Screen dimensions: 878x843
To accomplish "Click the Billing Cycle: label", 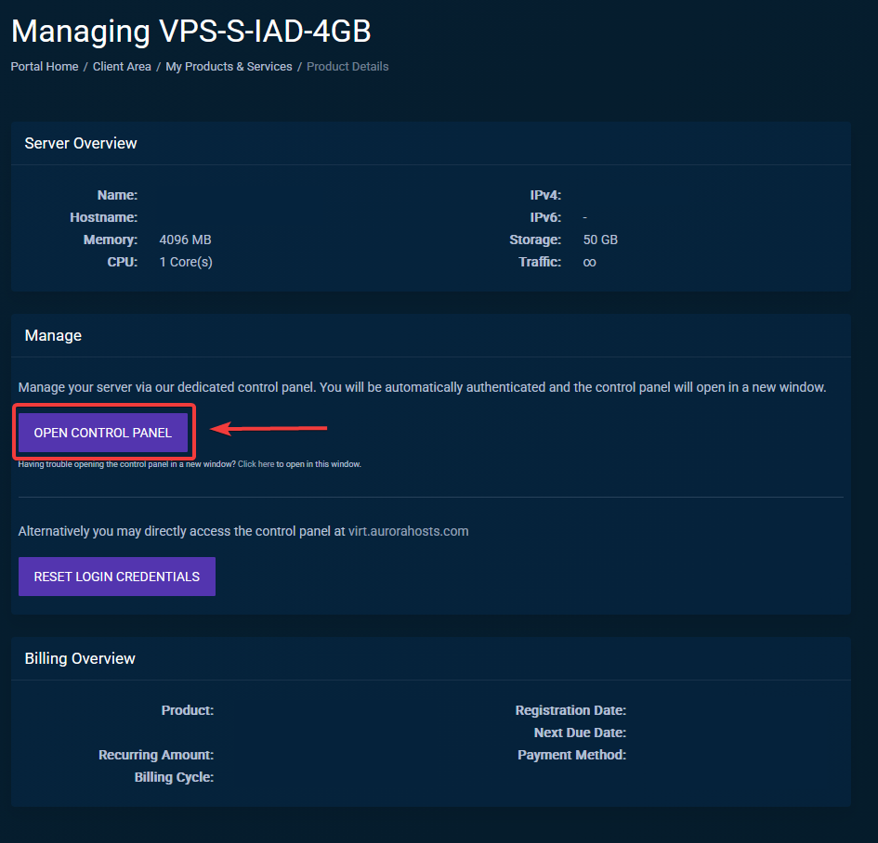I will pyautogui.click(x=174, y=777).
